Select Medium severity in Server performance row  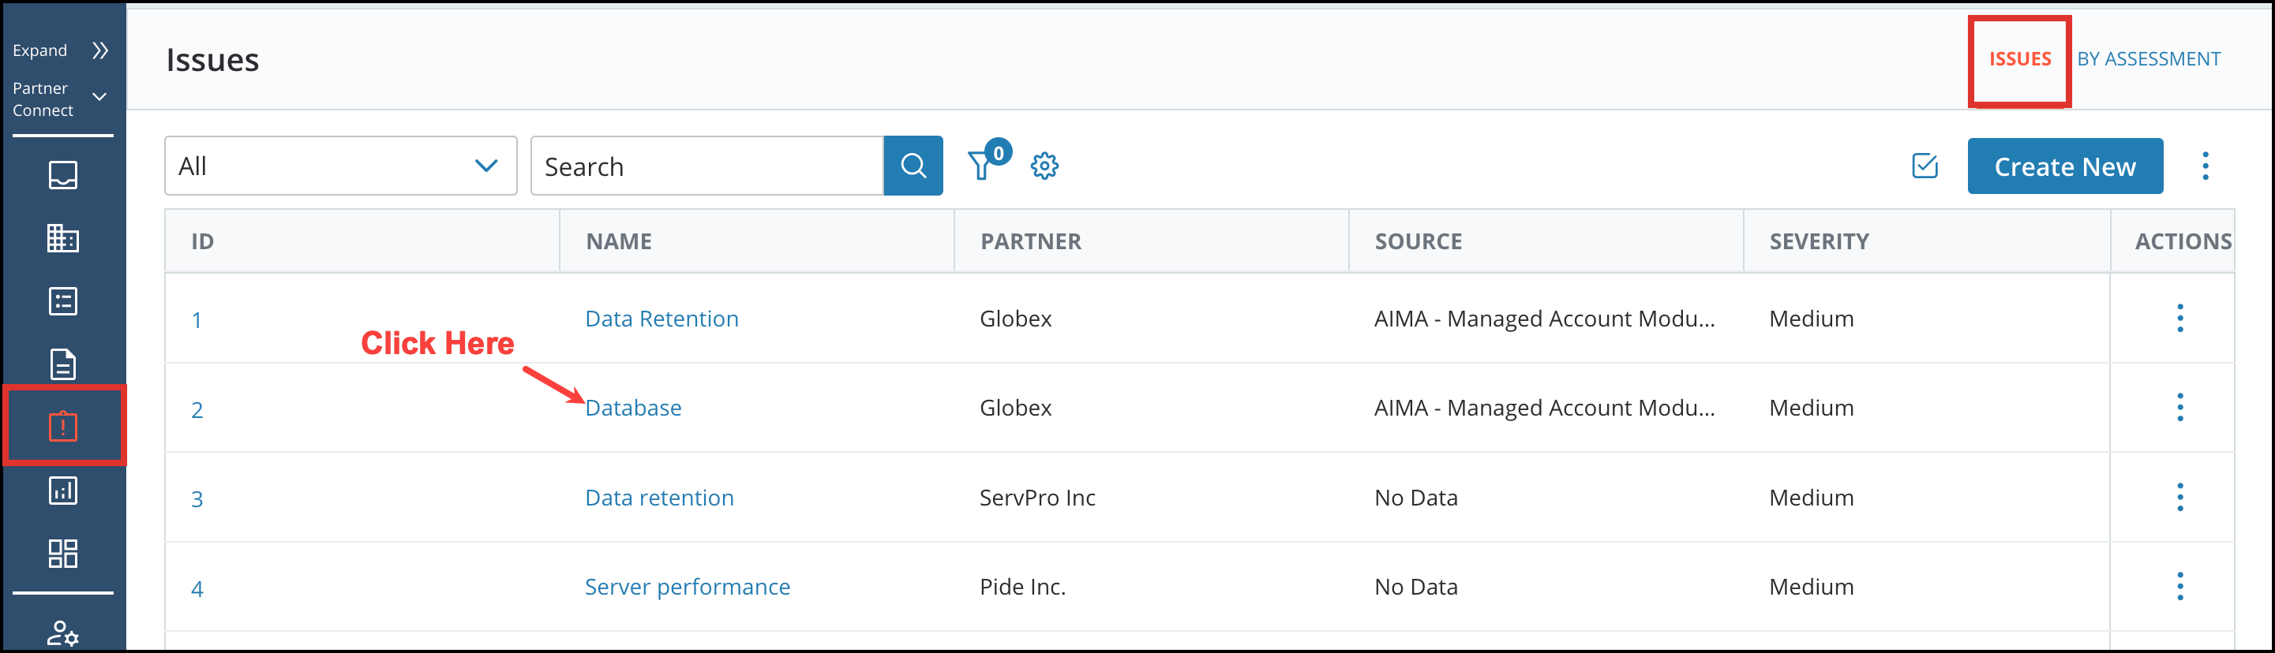tap(1812, 587)
